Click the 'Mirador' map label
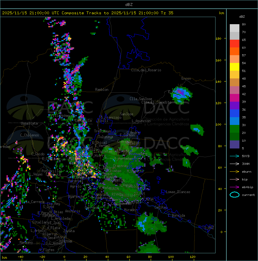Viewport: 258px width, 261px height. (x=131, y=210)
